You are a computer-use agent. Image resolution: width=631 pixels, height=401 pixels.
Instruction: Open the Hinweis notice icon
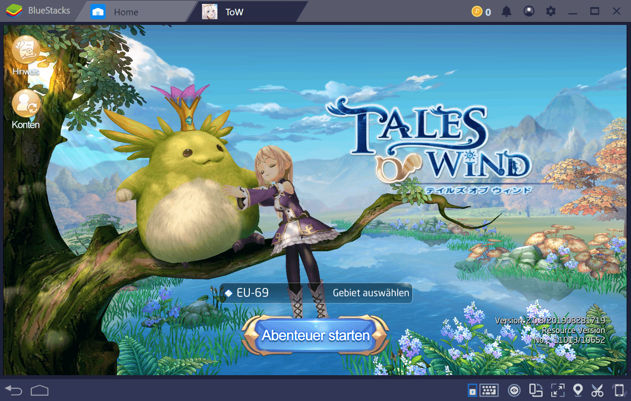[x=26, y=56]
